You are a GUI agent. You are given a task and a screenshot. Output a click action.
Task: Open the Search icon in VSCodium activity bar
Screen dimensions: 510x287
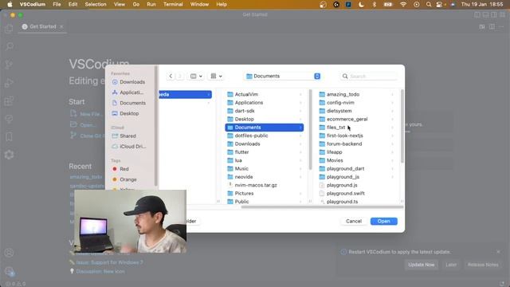(x=9, y=46)
